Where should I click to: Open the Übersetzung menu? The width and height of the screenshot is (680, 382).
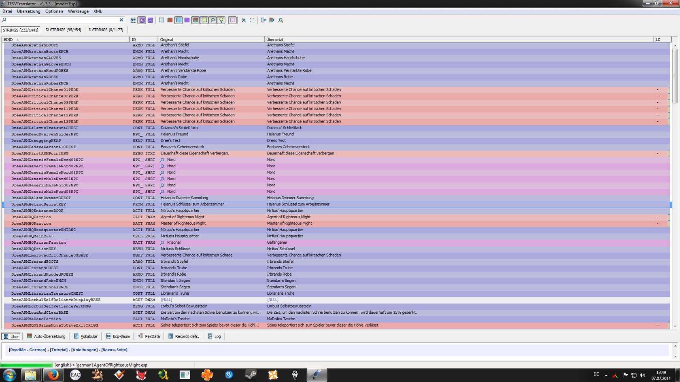(28, 11)
